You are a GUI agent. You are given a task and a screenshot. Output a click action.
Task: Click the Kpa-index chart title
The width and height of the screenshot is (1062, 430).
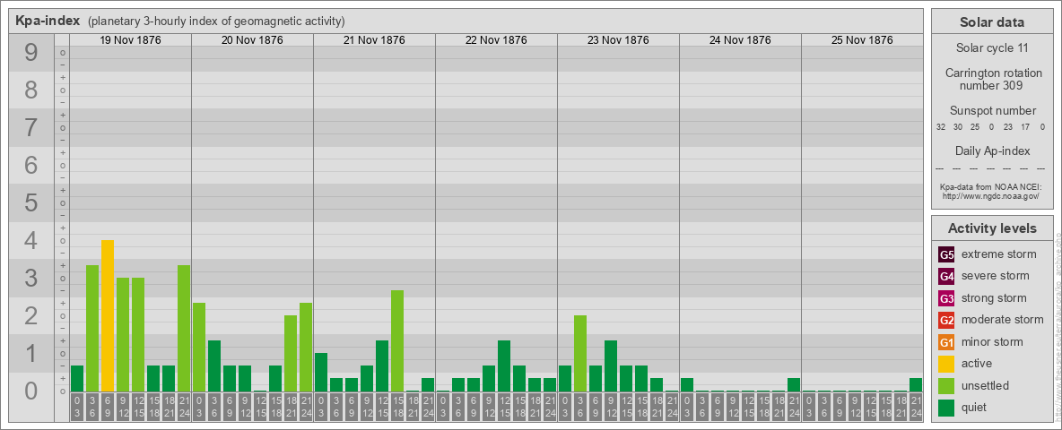[48, 21]
